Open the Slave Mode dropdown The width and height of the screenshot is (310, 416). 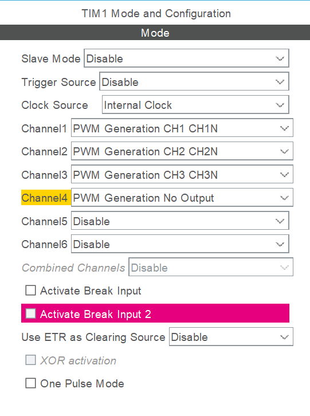(x=186, y=58)
